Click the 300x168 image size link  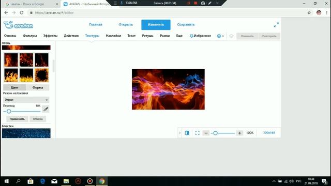click(269, 133)
